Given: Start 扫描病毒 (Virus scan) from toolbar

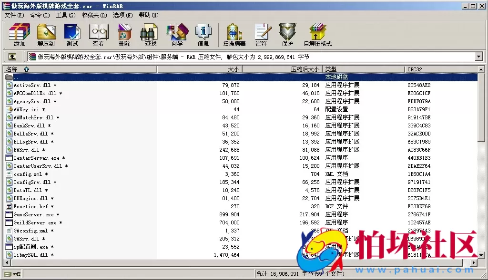Looking at the screenshot, I should (x=233, y=34).
